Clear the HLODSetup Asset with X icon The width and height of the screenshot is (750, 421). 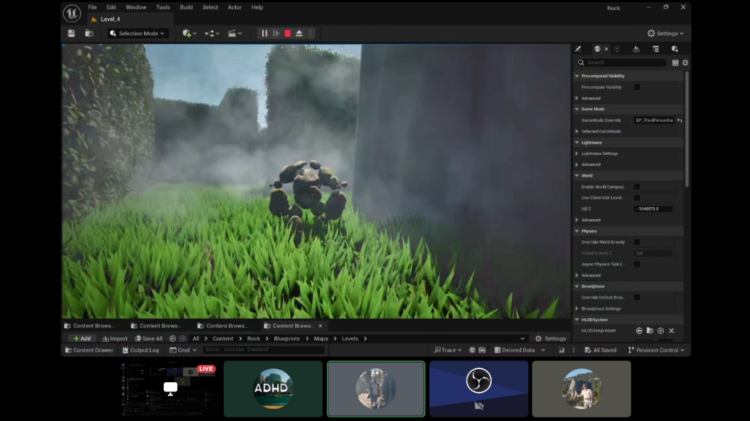click(x=672, y=330)
